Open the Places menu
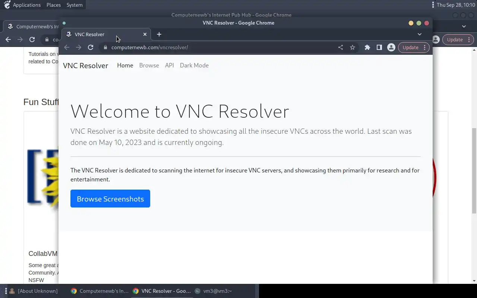The width and height of the screenshot is (477, 298). click(54, 5)
